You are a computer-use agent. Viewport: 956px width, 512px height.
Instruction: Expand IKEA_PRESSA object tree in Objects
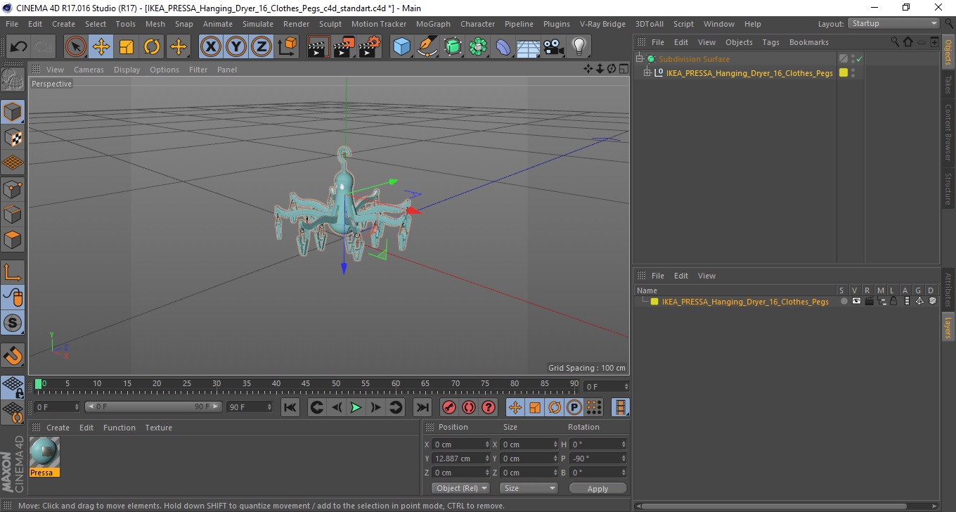click(x=647, y=73)
